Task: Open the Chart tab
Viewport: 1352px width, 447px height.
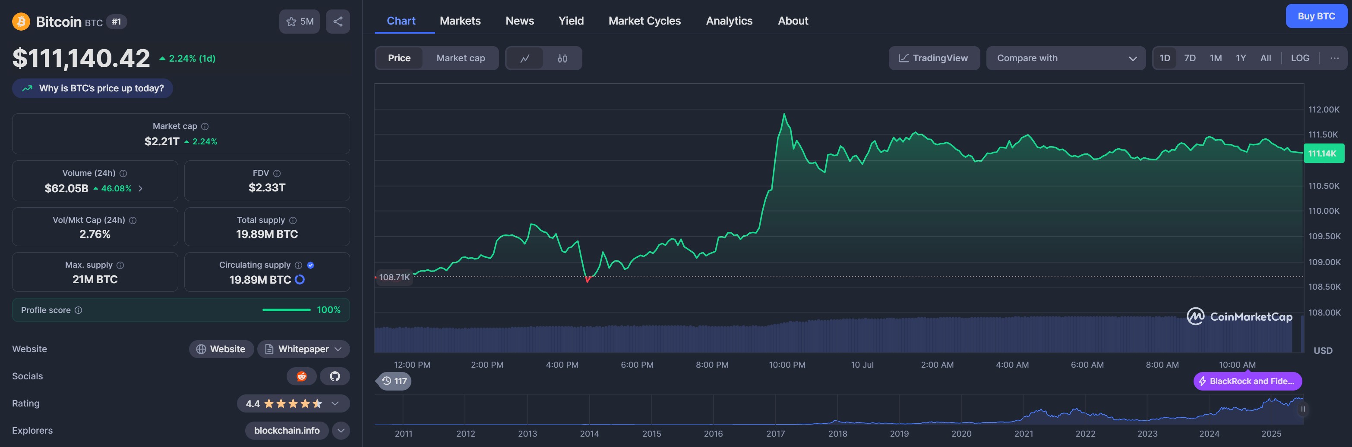Action: 401,21
